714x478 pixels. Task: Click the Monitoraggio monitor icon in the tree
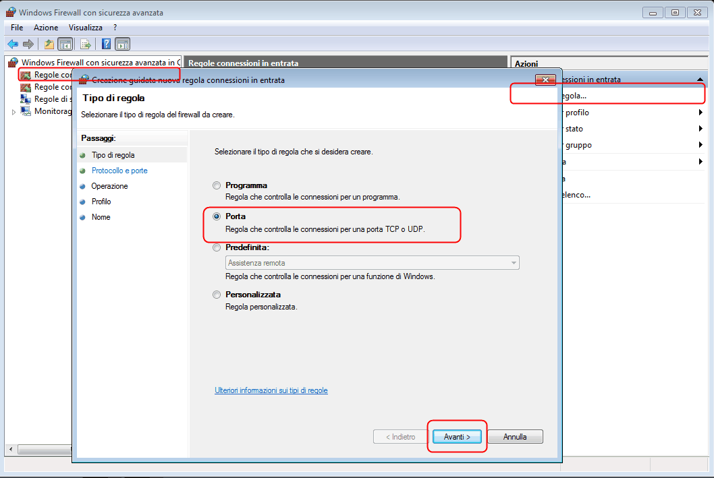[x=26, y=111]
